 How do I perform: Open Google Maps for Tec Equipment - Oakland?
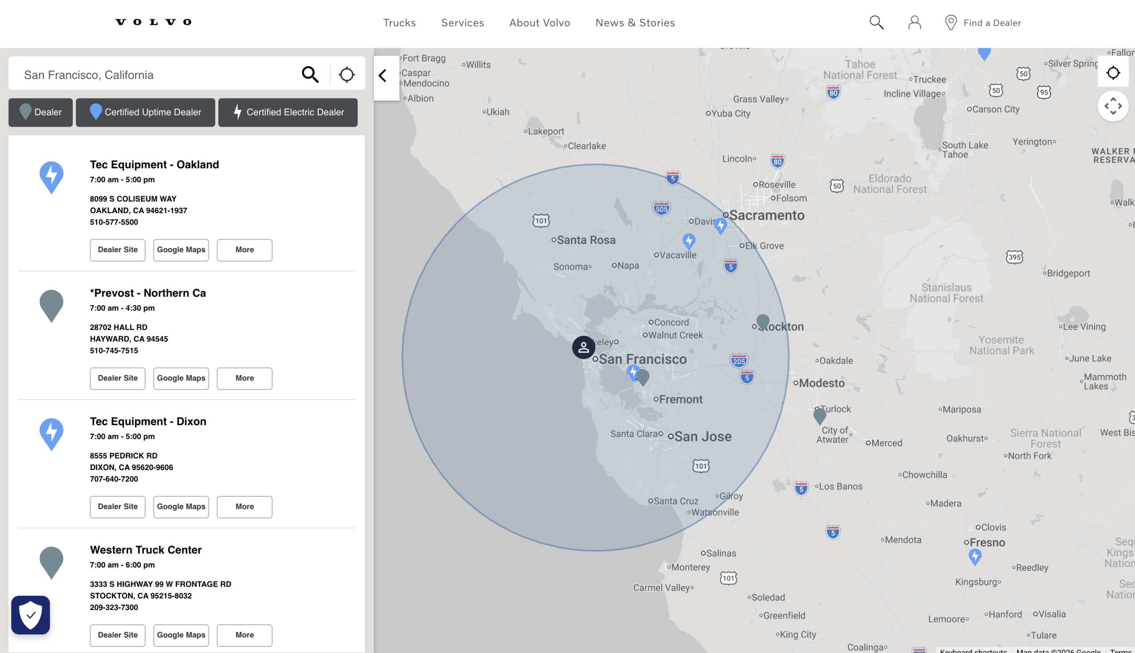(181, 250)
